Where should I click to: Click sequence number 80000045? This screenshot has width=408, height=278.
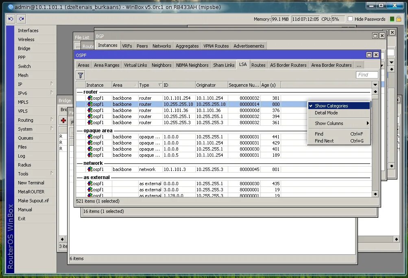point(249,169)
